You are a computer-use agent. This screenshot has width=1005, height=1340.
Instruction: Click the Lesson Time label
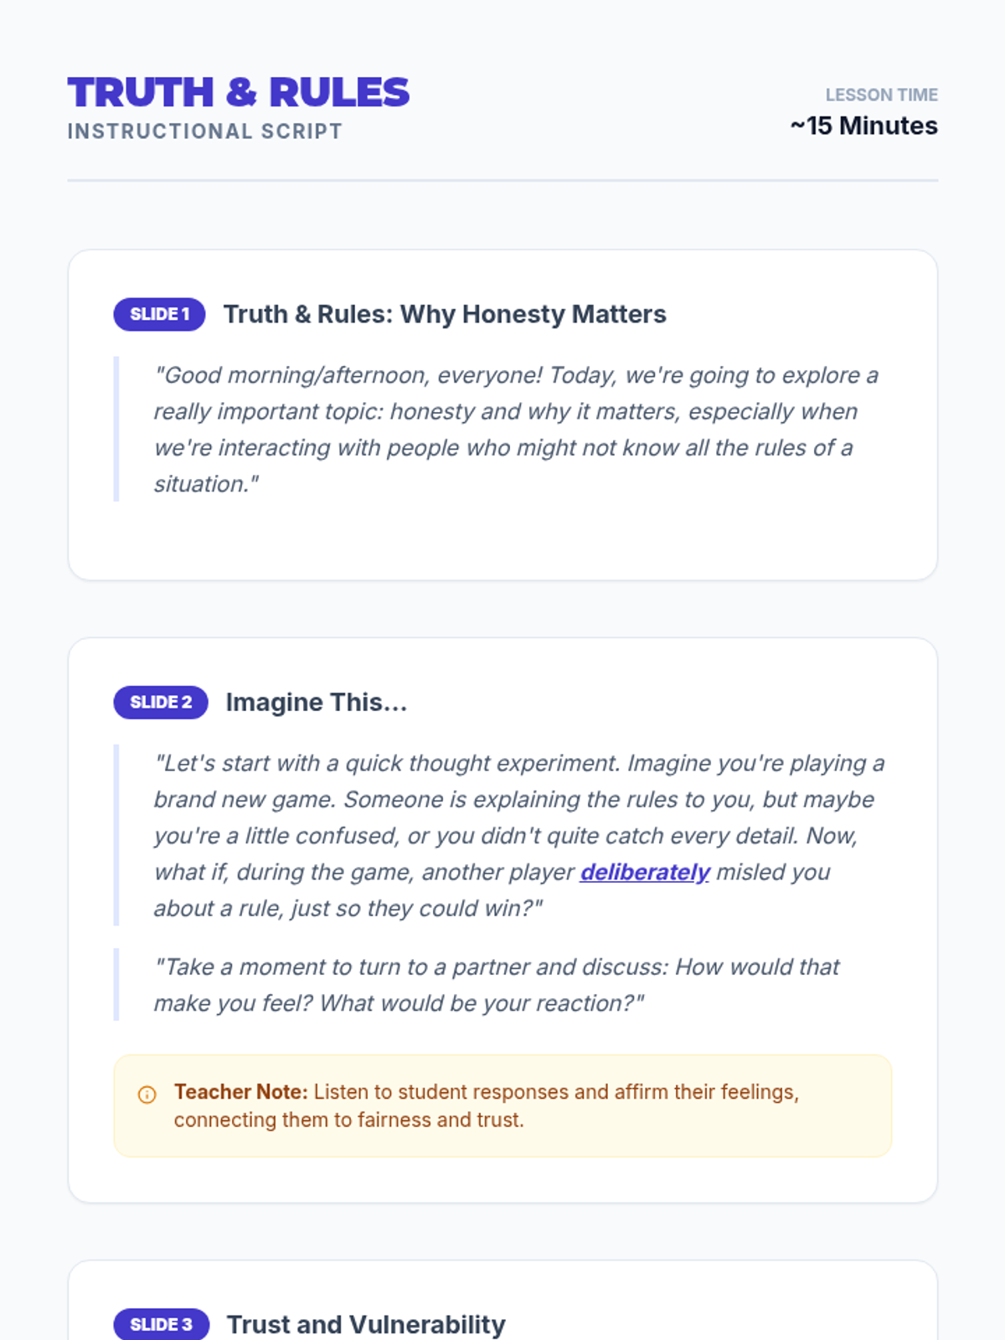pyautogui.click(x=881, y=95)
